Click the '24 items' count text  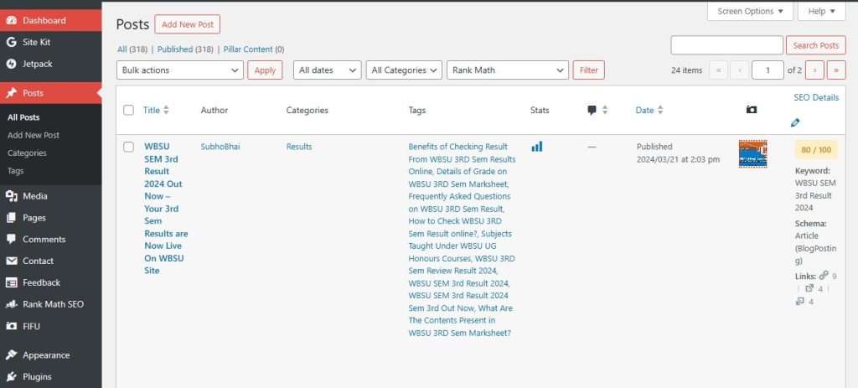pyautogui.click(x=687, y=70)
